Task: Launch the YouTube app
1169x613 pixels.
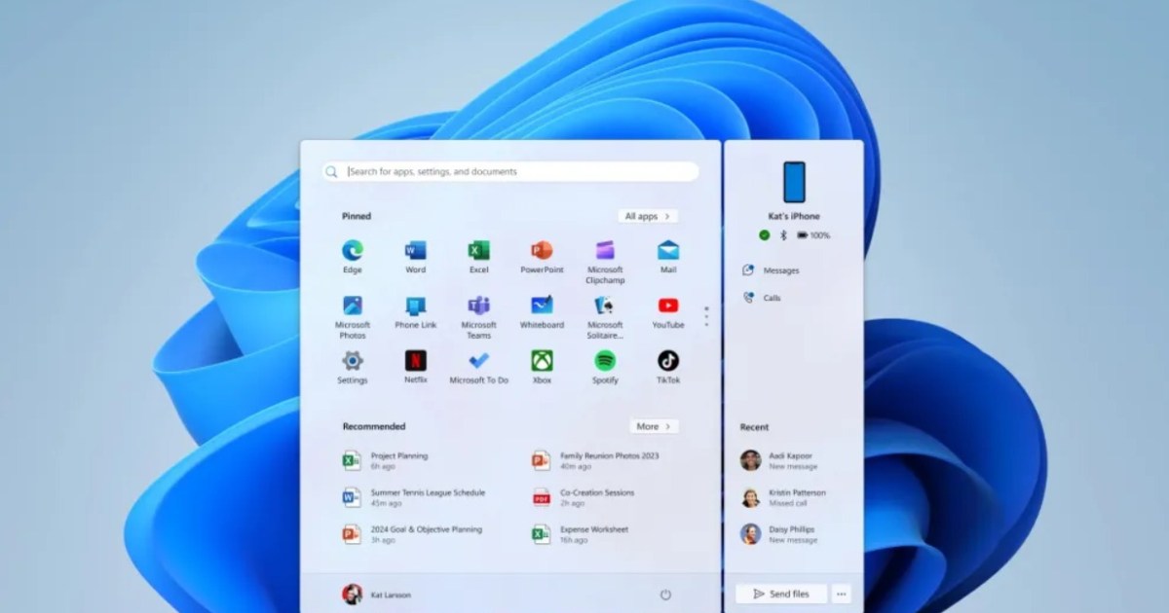Action: click(668, 311)
